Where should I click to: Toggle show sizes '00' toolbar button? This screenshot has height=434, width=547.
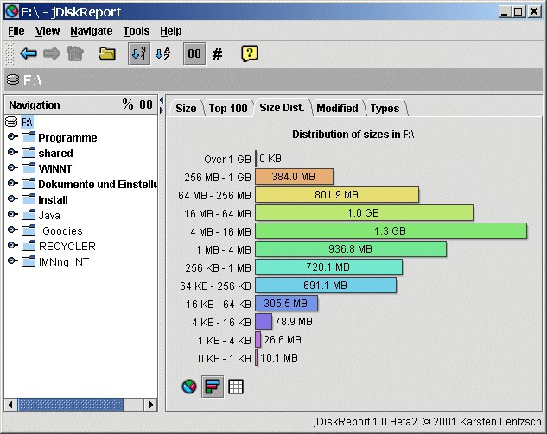(194, 54)
